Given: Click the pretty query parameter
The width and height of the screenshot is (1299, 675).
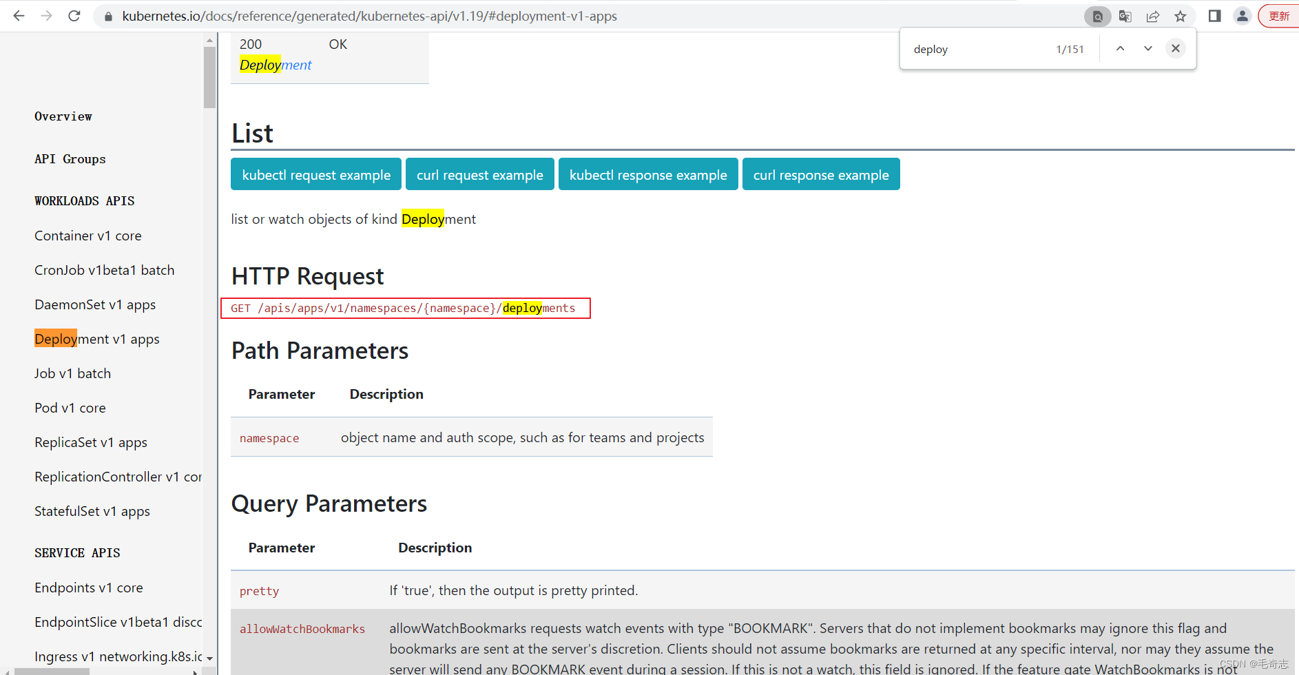Looking at the screenshot, I should click(x=259, y=591).
